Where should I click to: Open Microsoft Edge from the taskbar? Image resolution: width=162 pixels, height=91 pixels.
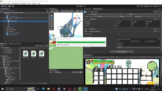[43, 89]
